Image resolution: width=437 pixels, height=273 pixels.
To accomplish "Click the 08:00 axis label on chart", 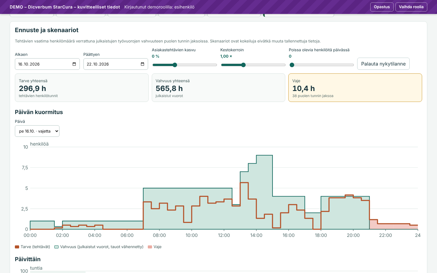I will pos(159,235).
